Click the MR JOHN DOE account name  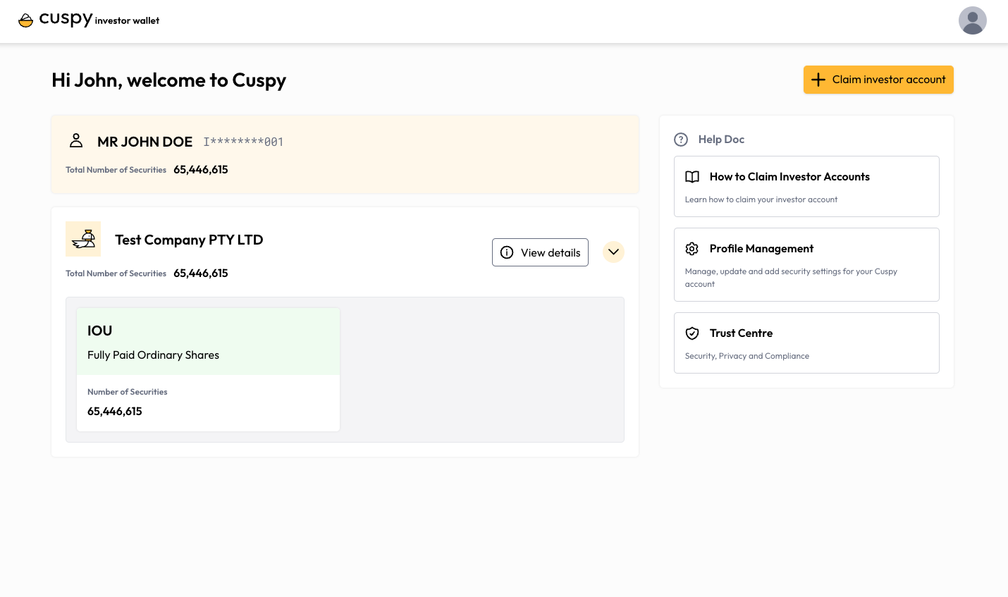tap(145, 142)
